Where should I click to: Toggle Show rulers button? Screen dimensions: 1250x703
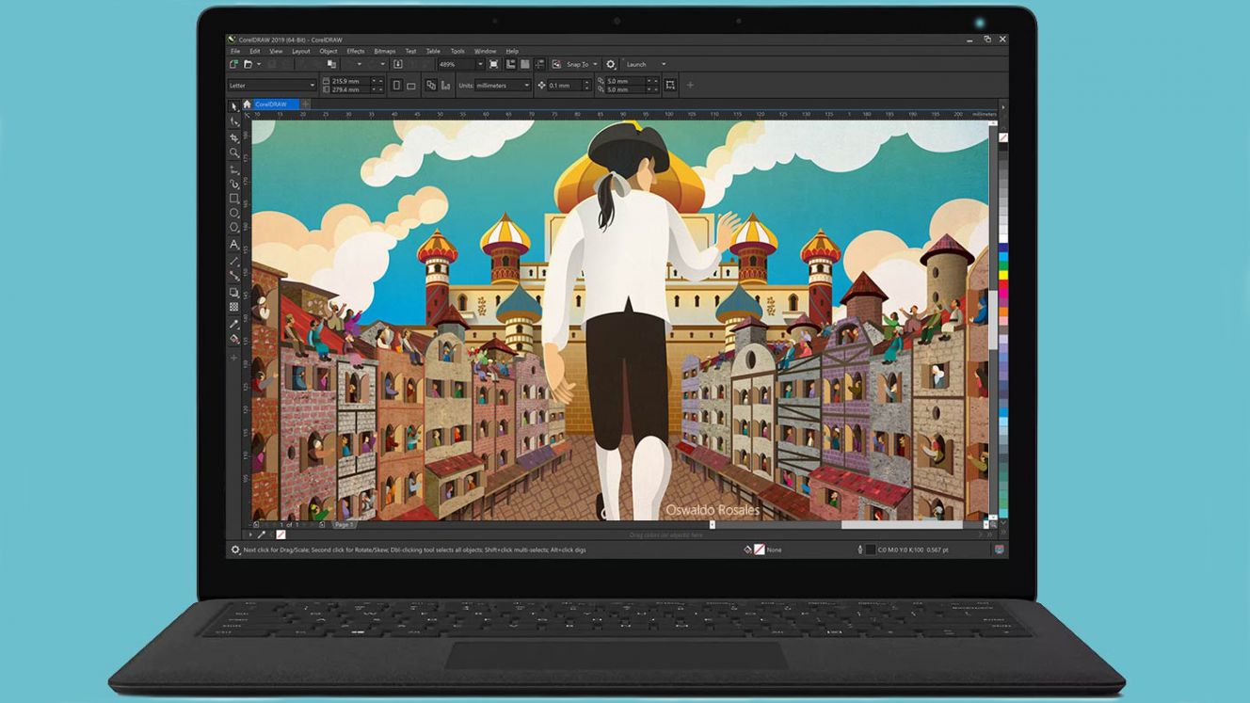510,64
